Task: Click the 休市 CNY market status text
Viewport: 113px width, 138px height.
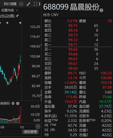Action: coord(51,15)
